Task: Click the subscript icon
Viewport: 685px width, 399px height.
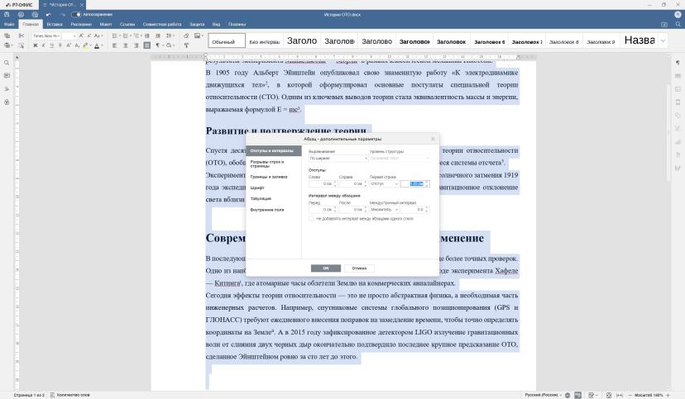Action: [77, 45]
